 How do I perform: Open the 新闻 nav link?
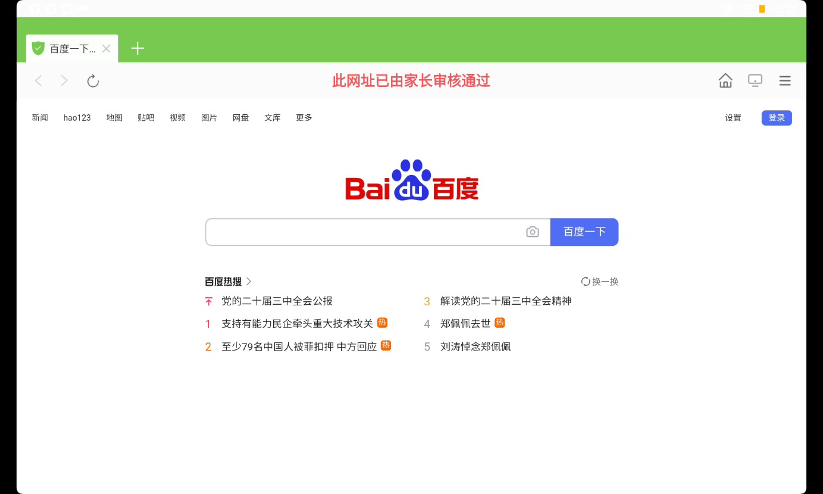pos(40,118)
